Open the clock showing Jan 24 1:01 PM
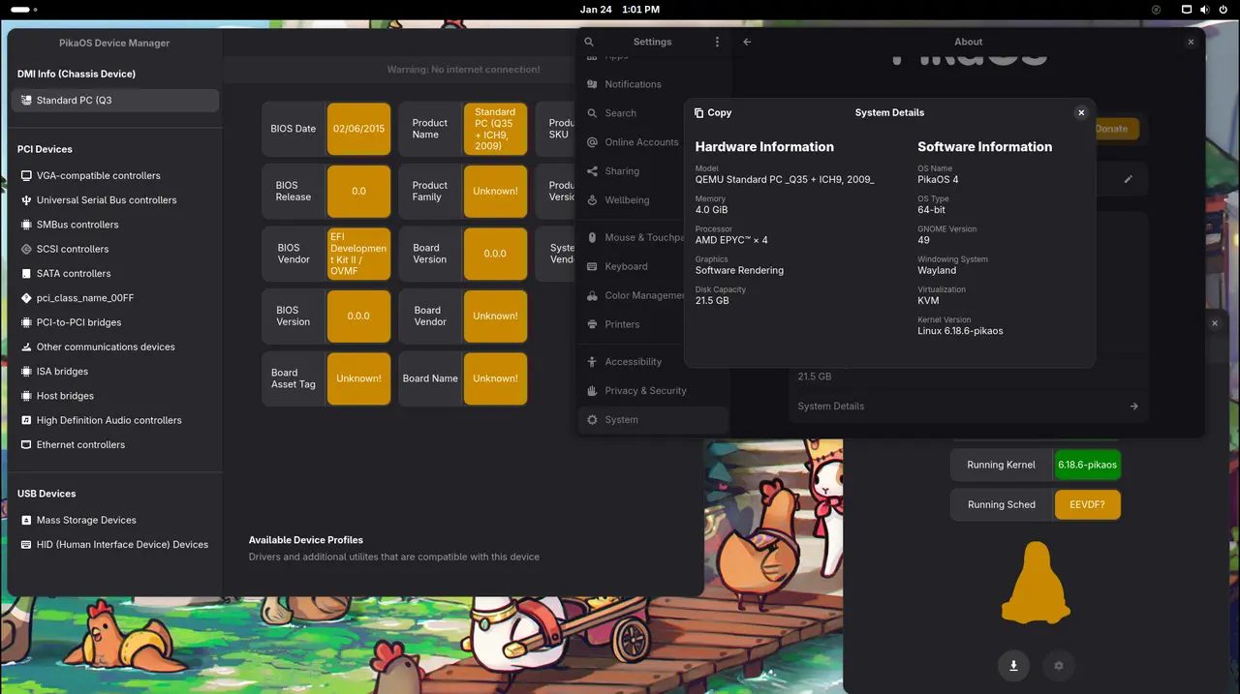Screen dimensions: 1240x694 click(619, 10)
